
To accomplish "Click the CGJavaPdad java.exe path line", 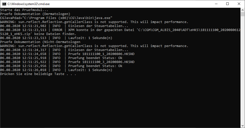I will (x=56, y=18).
